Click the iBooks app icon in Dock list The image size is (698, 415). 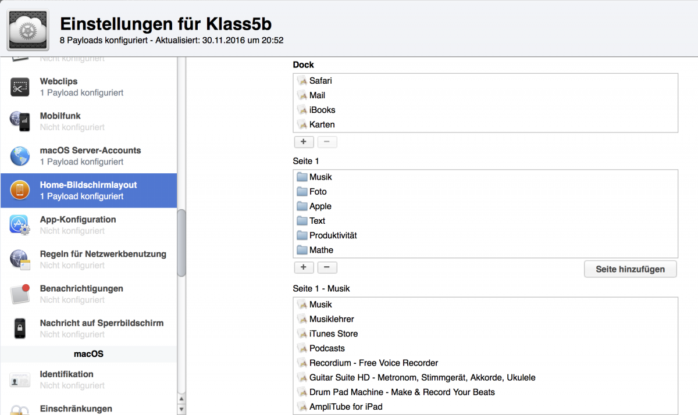coord(302,110)
